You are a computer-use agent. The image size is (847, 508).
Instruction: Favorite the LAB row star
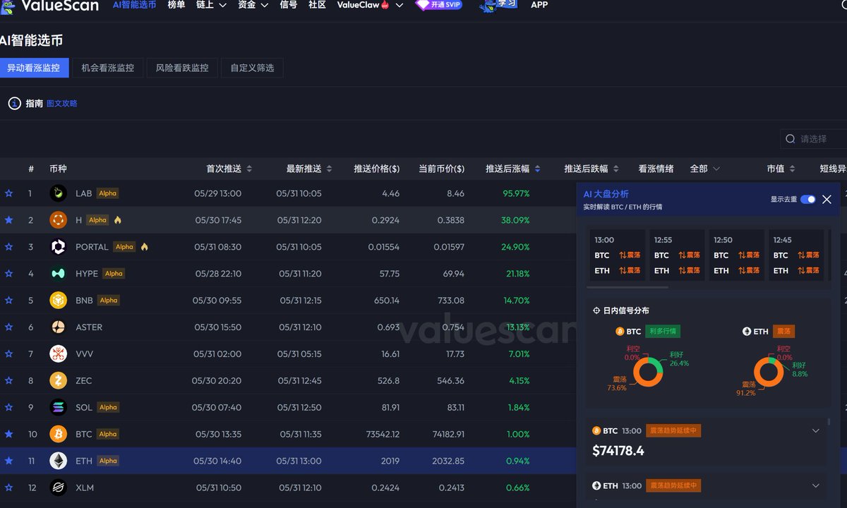tap(8, 193)
